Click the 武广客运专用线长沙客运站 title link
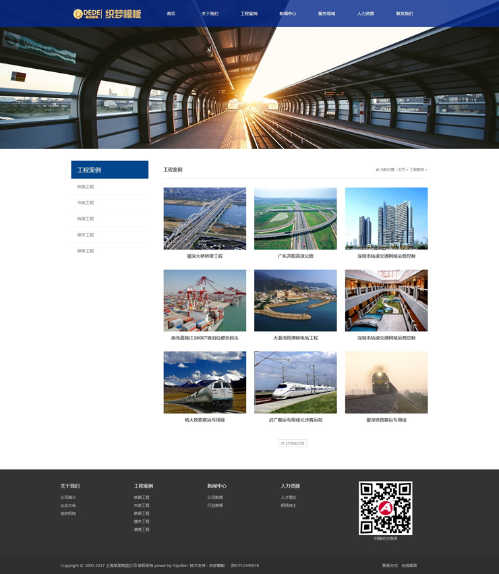The height and width of the screenshot is (574, 499). pyautogui.click(x=295, y=420)
